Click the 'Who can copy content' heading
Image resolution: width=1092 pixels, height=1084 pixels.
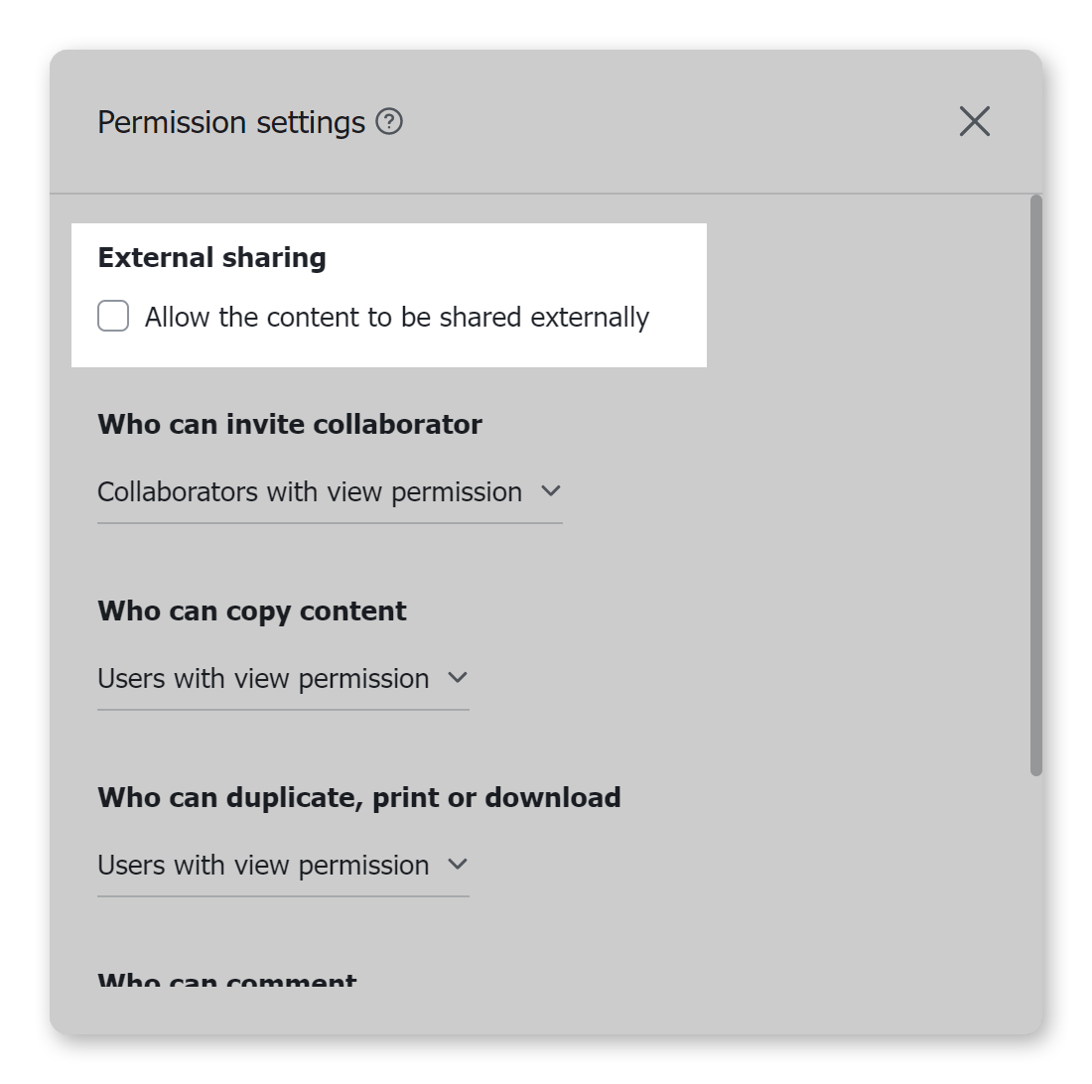point(252,611)
